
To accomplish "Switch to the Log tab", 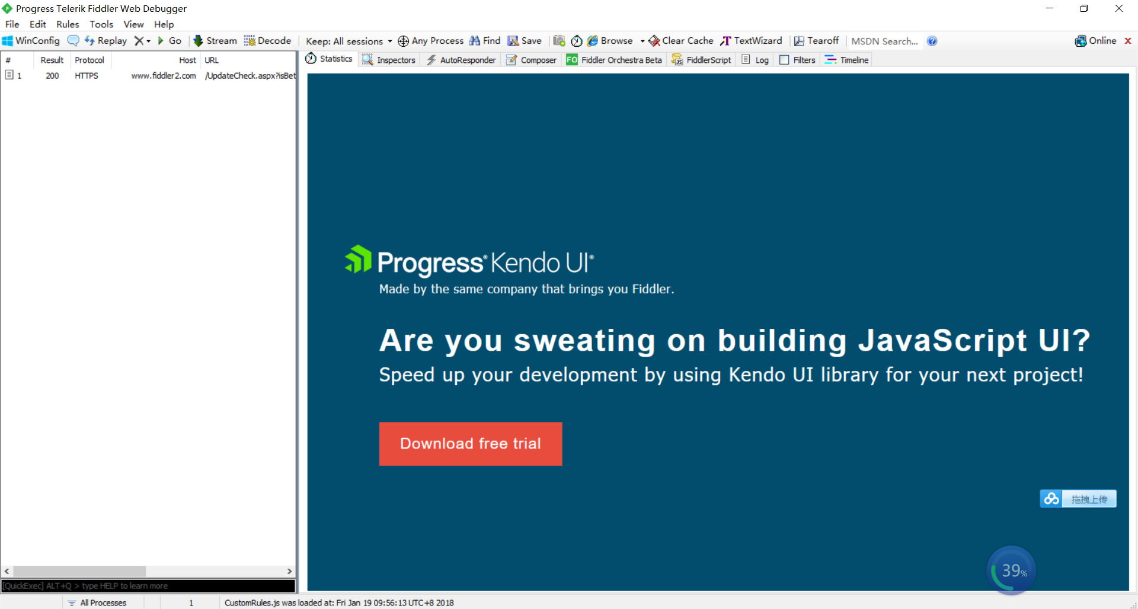I will pos(756,60).
